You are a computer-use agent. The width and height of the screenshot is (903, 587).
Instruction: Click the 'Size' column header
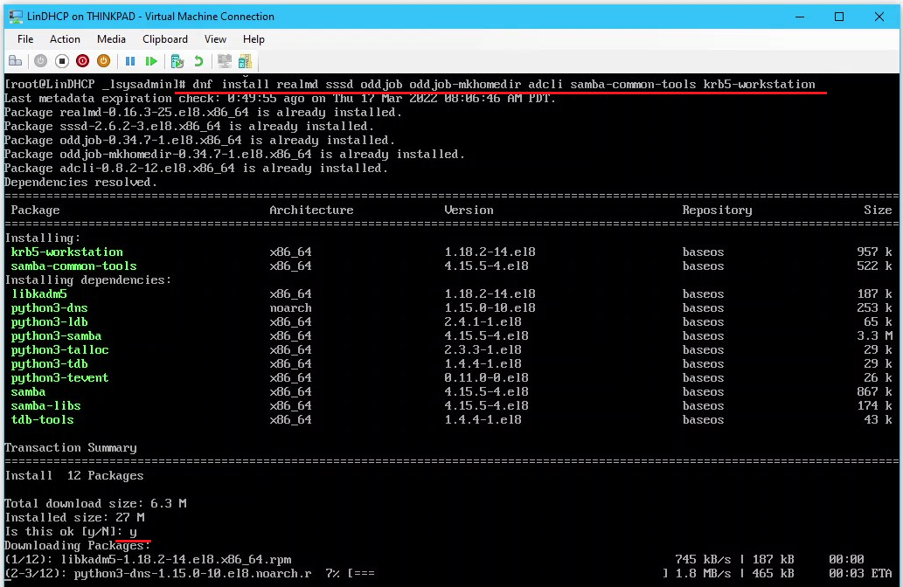878,210
